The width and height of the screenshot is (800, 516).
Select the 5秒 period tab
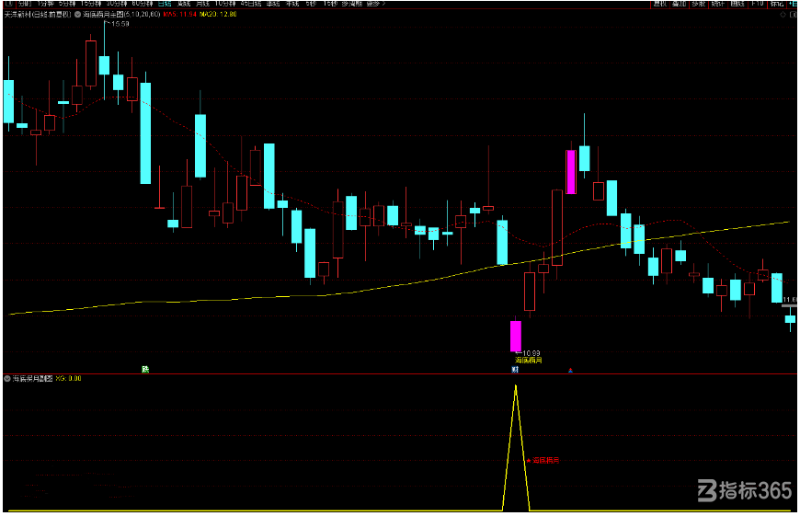pyautogui.click(x=311, y=4)
